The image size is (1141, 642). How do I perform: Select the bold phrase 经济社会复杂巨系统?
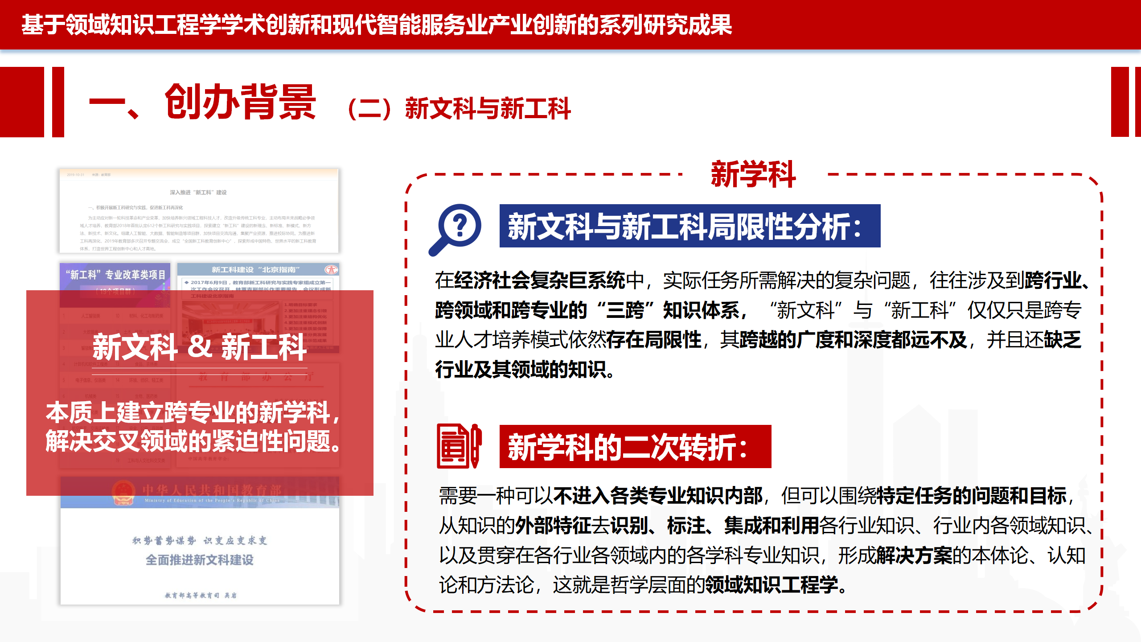540,280
